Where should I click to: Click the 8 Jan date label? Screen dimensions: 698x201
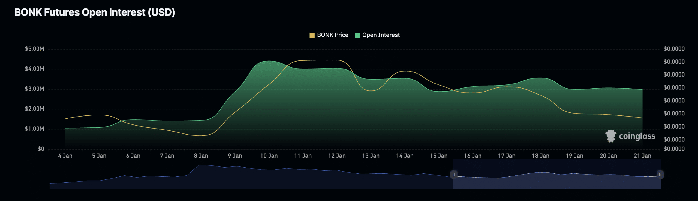click(x=201, y=156)
